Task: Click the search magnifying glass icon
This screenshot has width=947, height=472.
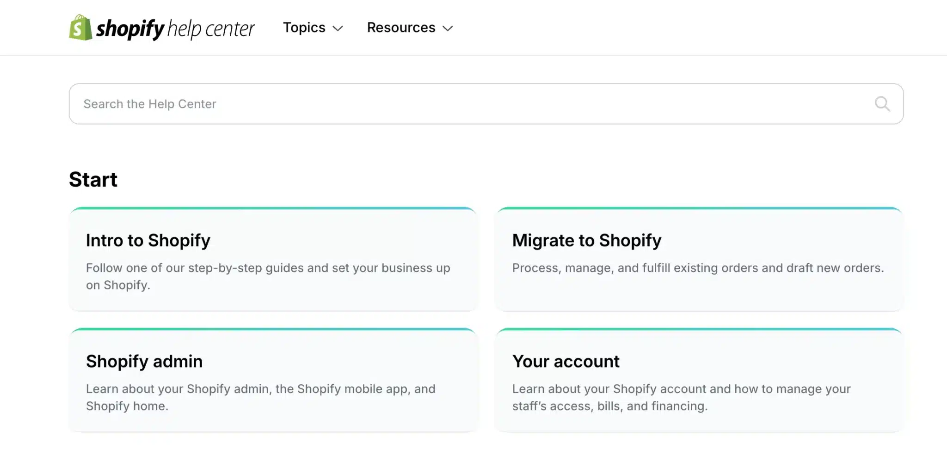Action: tap(883, 104)
